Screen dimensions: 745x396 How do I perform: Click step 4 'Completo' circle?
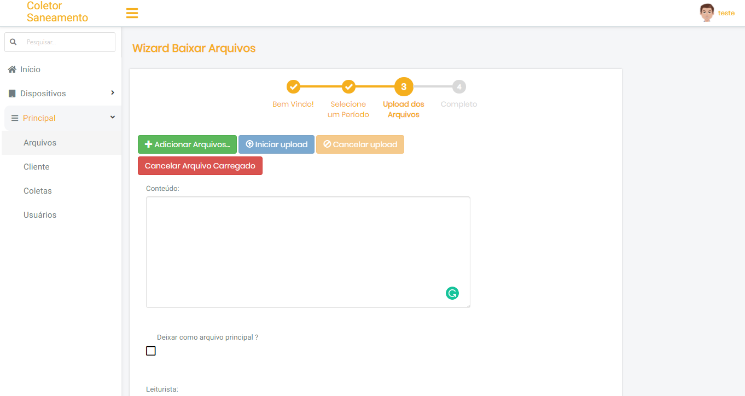click(x=459, y=86)
